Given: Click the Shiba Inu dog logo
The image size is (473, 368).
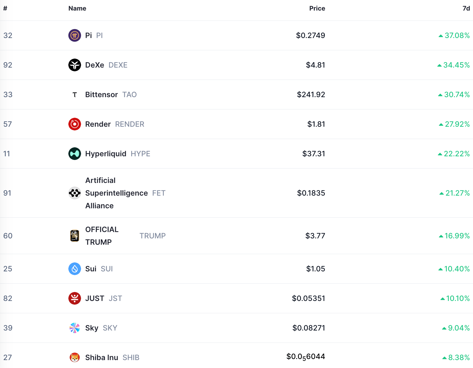Looking at the screenshot, I should tap(75, 357).
